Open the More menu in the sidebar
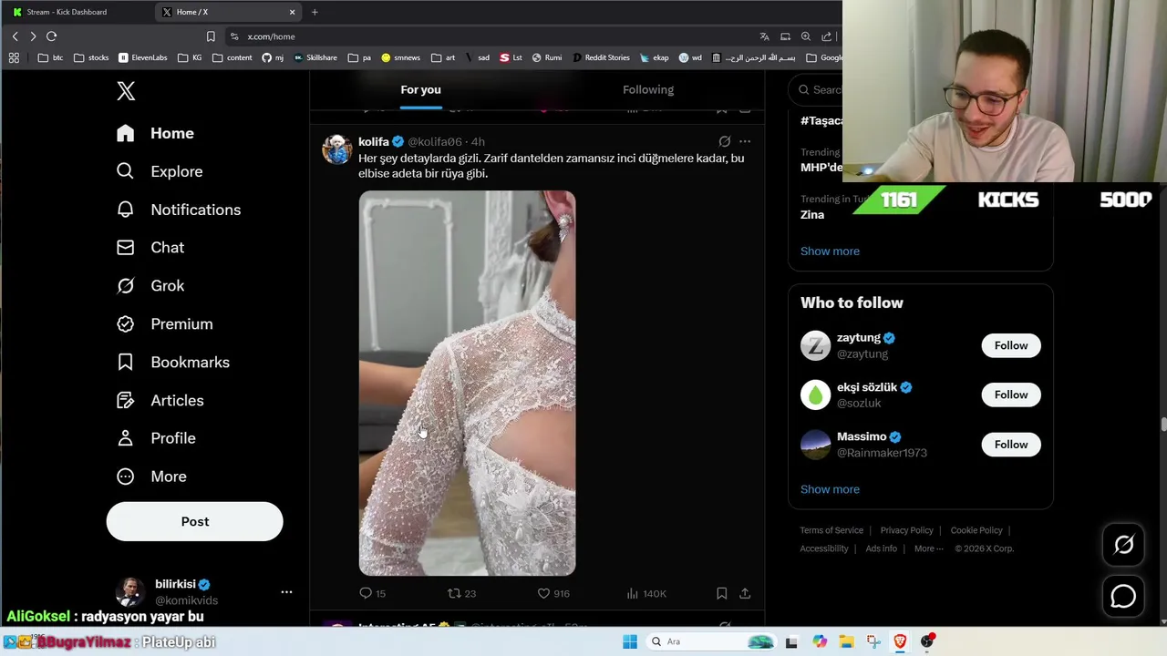Screen dimensions: 1167x656 tap(151, 477)
